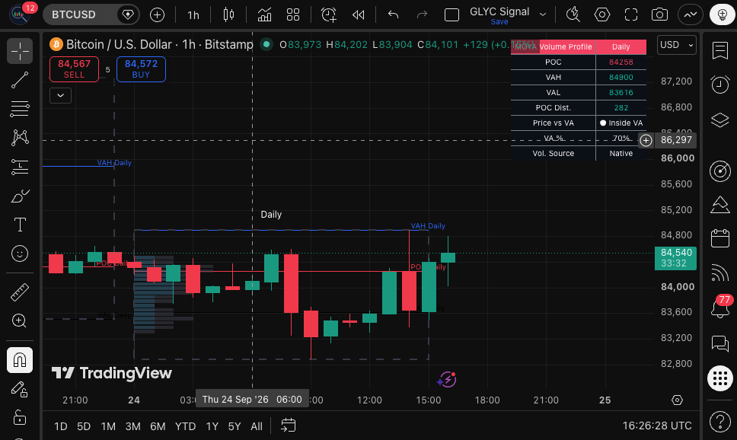Start bar replay mode
737x440 pixels.
[x=358, y=14]
